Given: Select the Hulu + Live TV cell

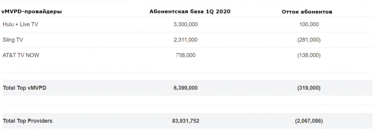Looking at the screenshot, I should pyautogui.click(x=20, y=24).
